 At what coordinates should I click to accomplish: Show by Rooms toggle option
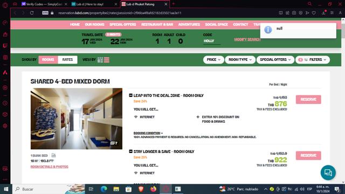point(48,60)
